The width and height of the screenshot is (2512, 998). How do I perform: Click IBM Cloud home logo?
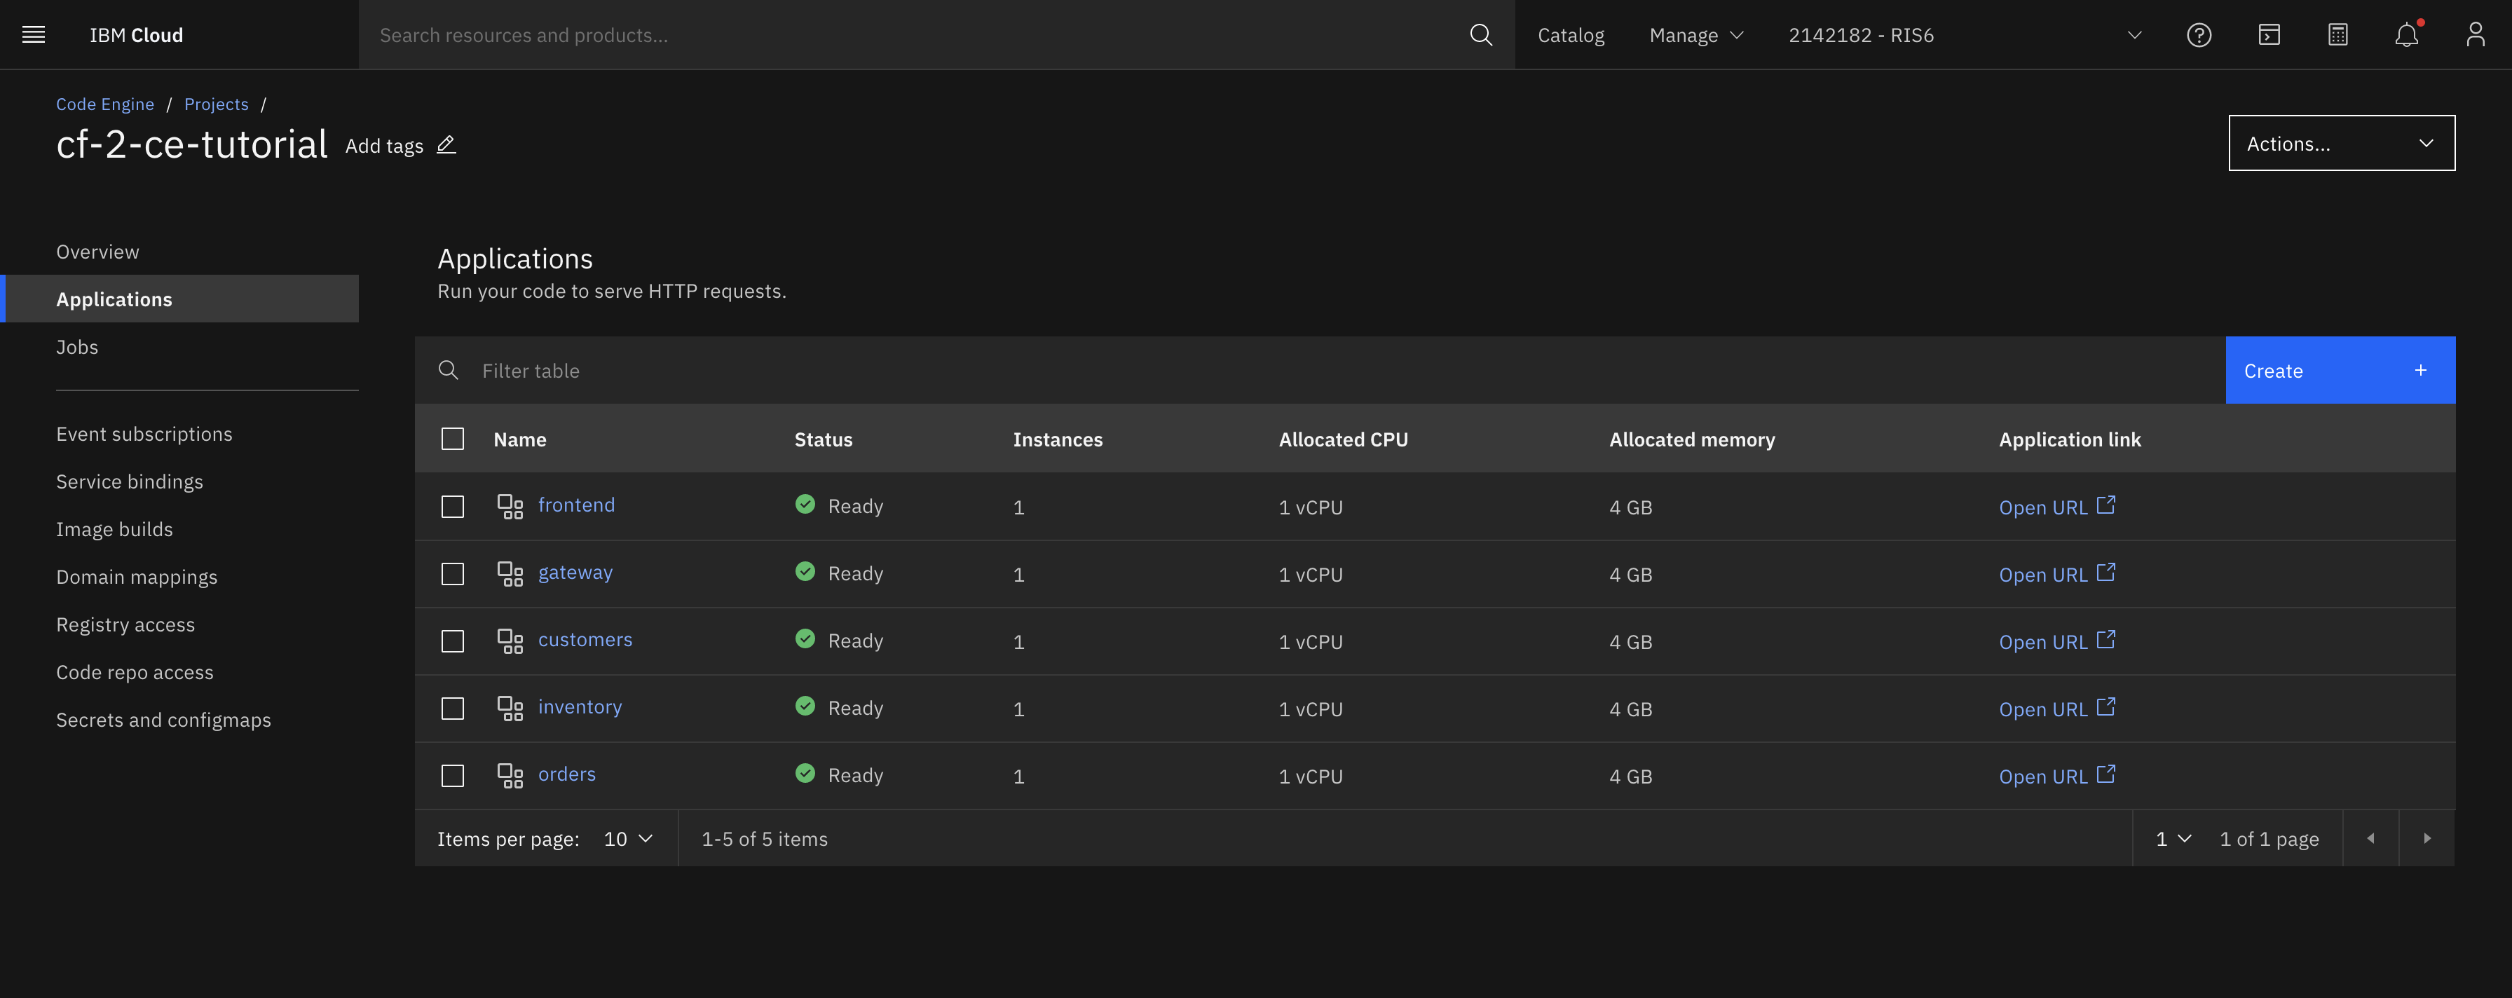click(137, 35)
